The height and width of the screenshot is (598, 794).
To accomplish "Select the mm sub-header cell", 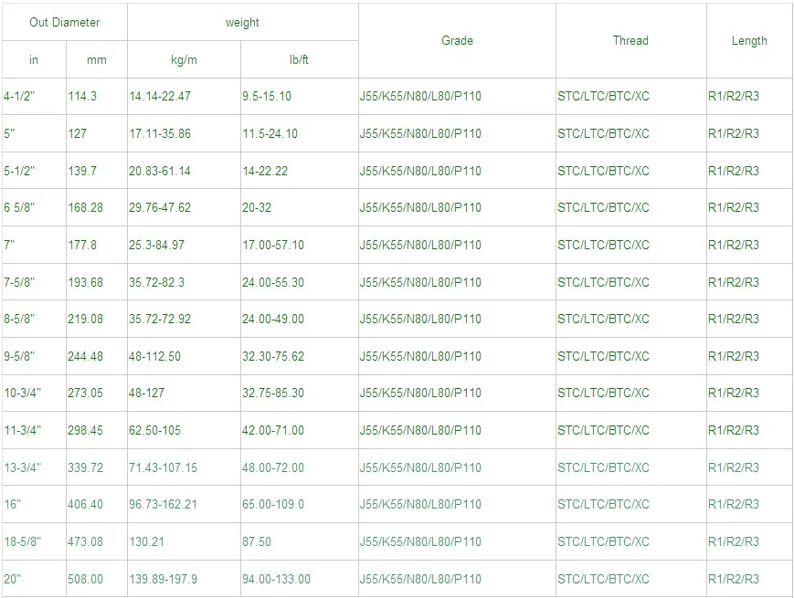I will [x=96, y=60].
